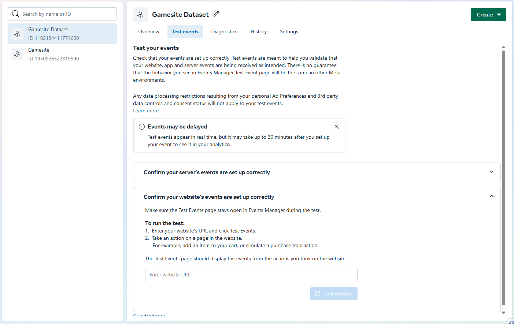Select Gamesite Dataset in the sidebar
Viewport: 514px width, 324px height.
(62, 34)
